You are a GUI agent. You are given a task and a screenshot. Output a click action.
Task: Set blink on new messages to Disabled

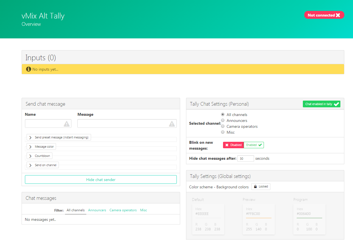click(x=233, y=145)
